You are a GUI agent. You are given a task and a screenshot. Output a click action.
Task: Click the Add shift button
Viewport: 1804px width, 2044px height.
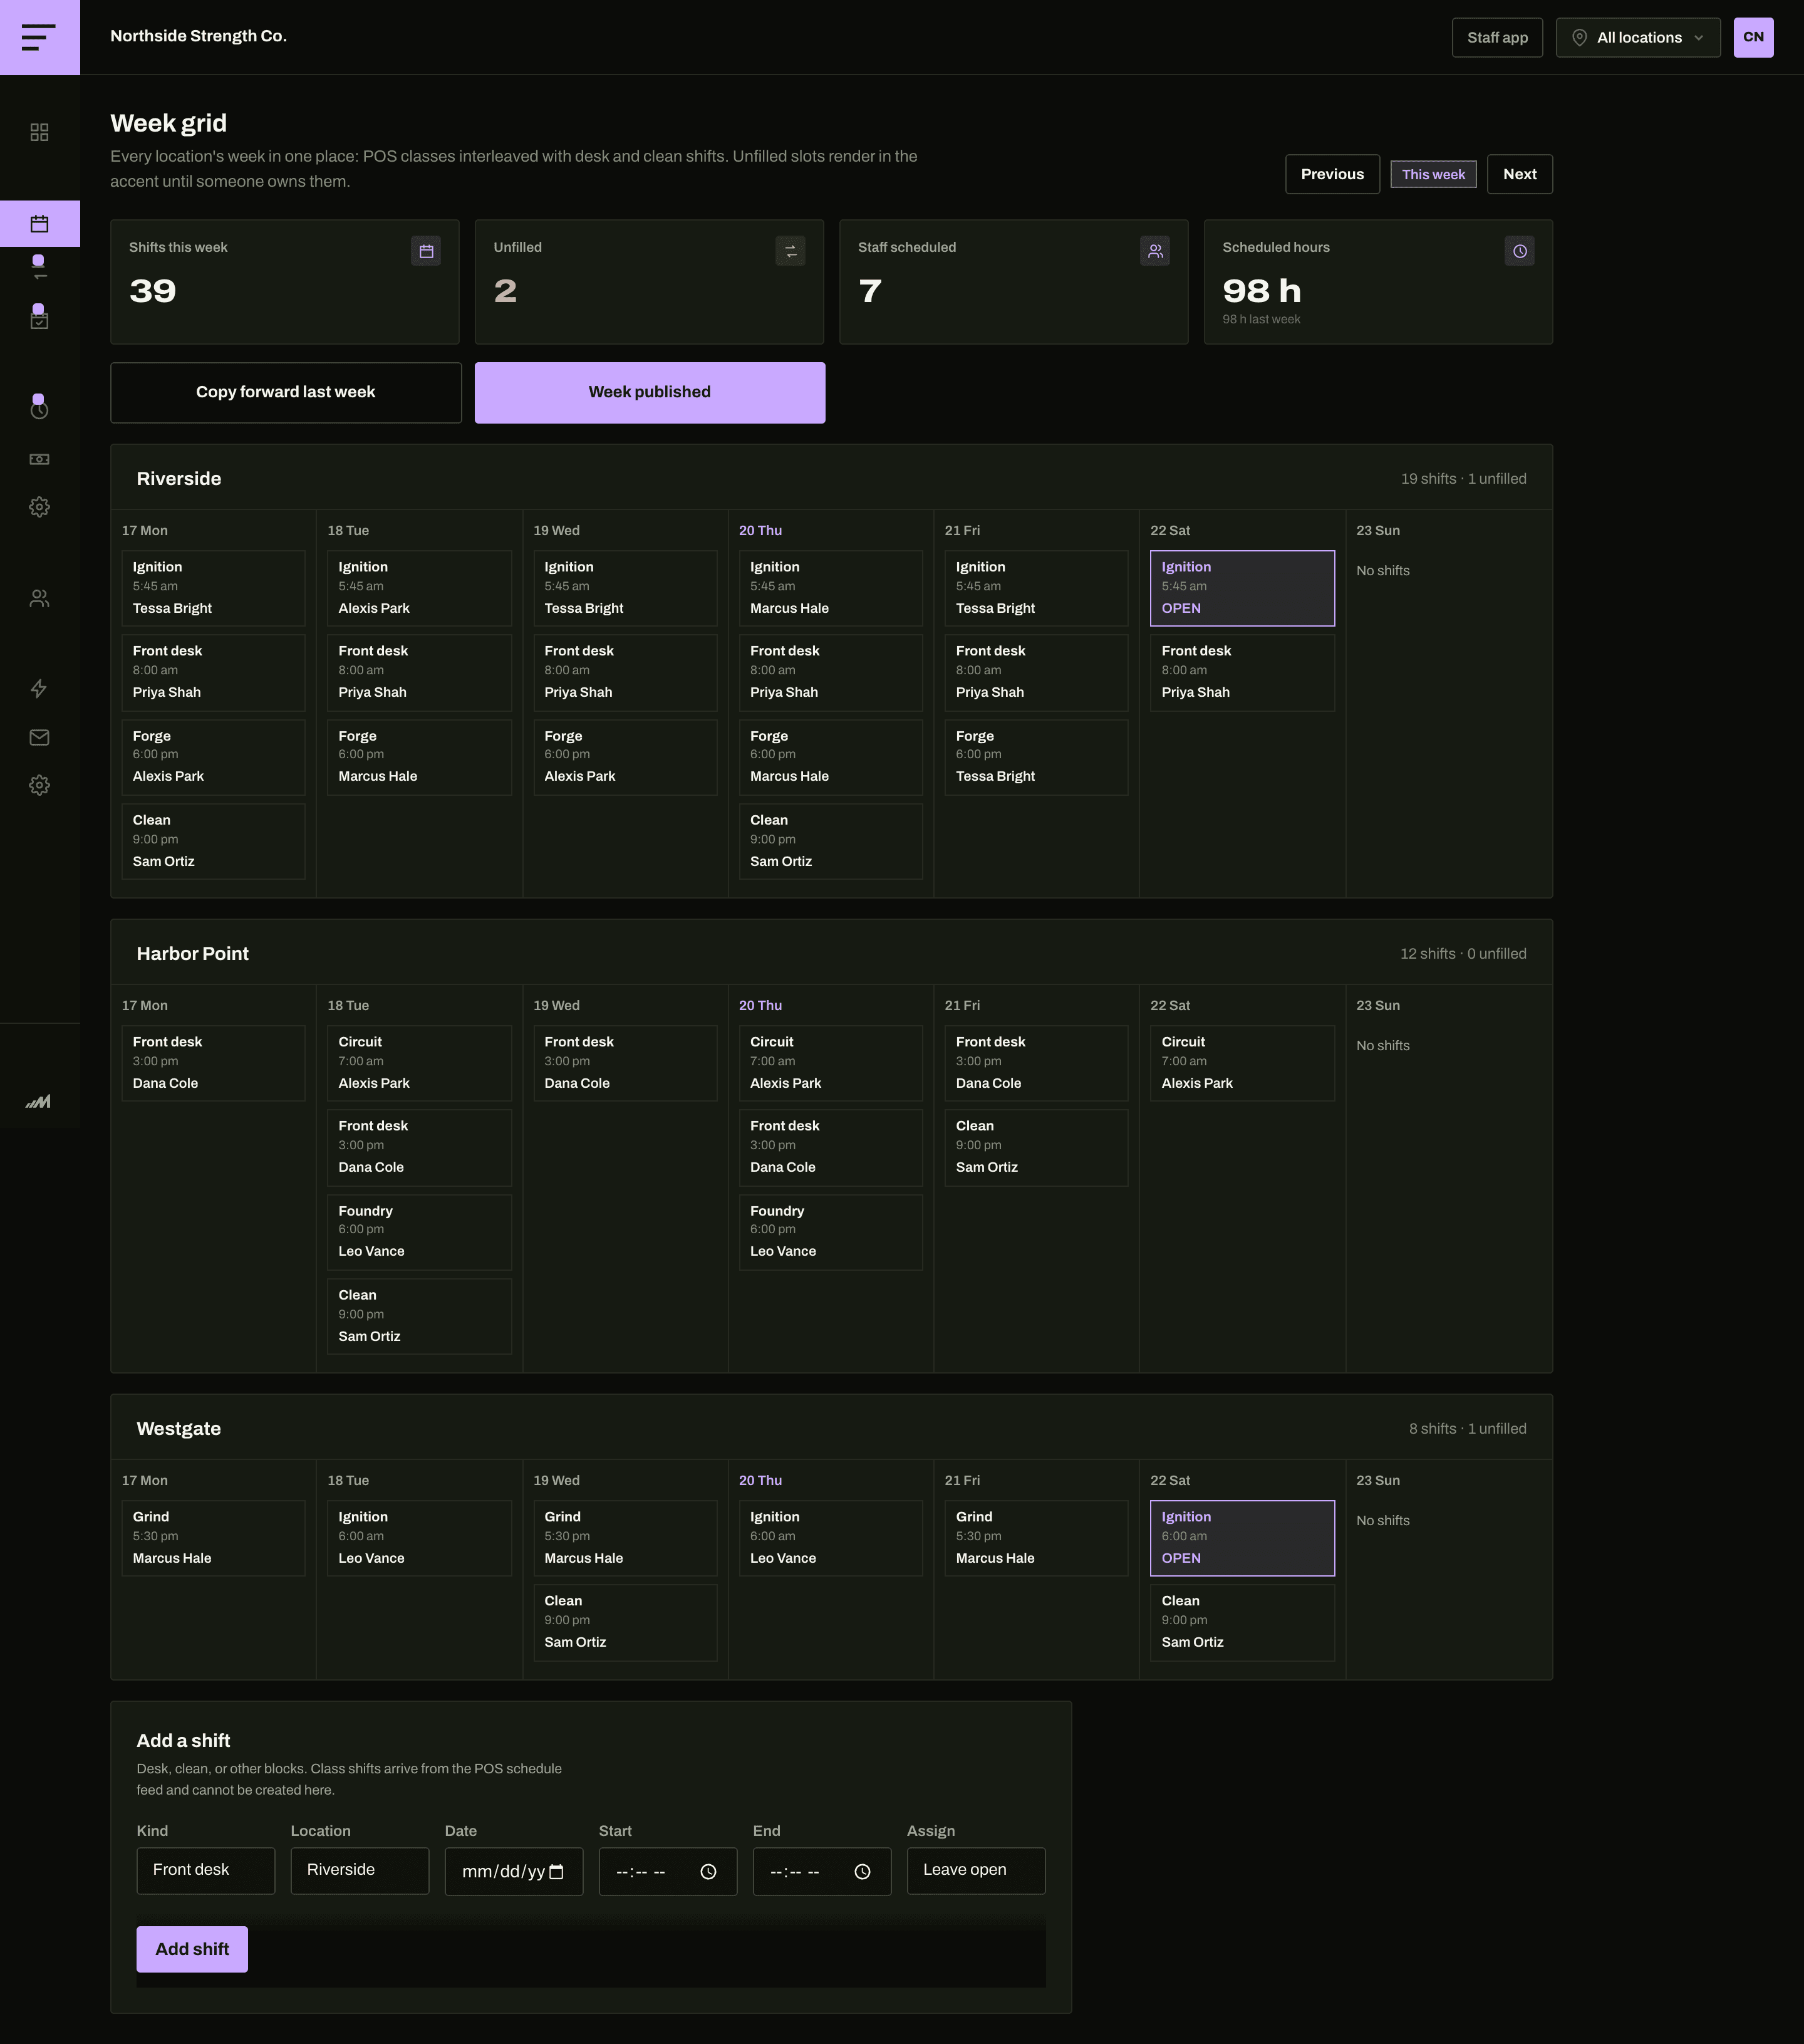pos(192,1950)
